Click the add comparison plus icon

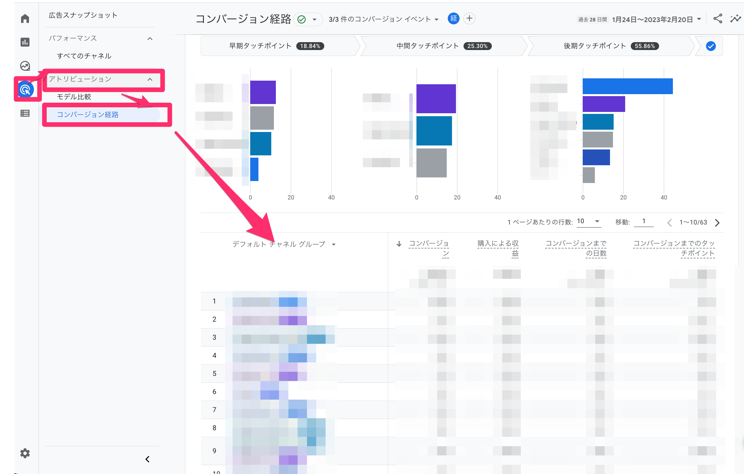click(x=469, y=18)
